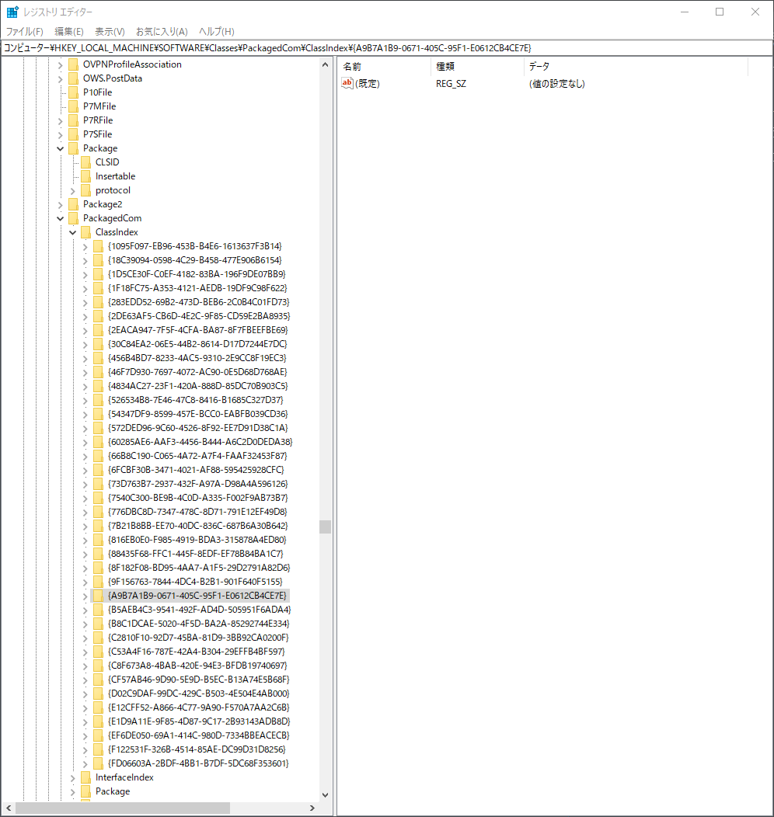Expand the protocol key
774x817 pixels.
click(72, 191)
